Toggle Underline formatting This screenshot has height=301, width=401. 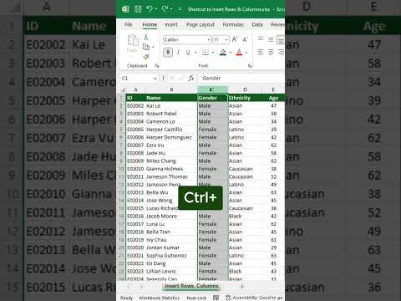188,52
